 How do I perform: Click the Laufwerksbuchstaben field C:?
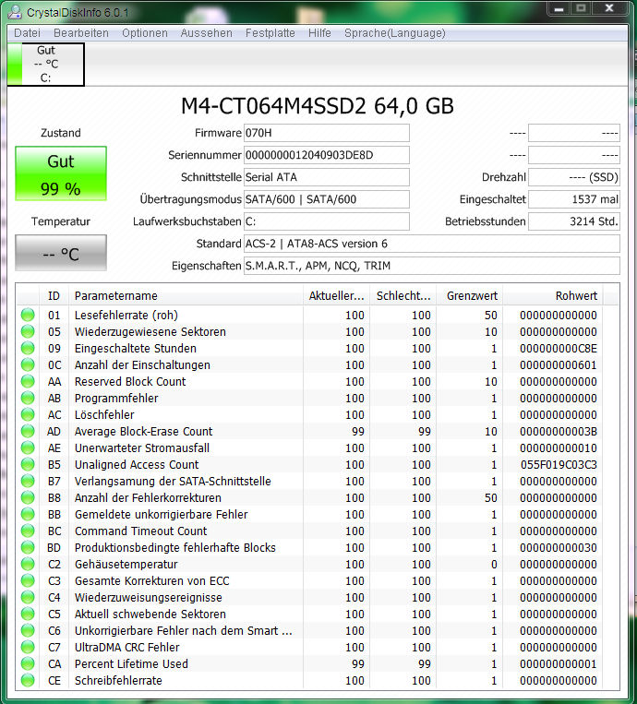tap(327, 221)
